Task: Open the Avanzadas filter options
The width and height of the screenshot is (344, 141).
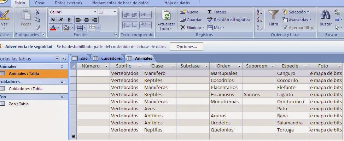Action: (297, 20)
